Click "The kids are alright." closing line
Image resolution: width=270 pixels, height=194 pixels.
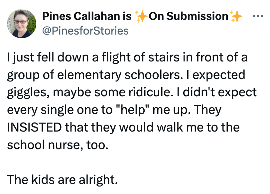pos(63,180)
